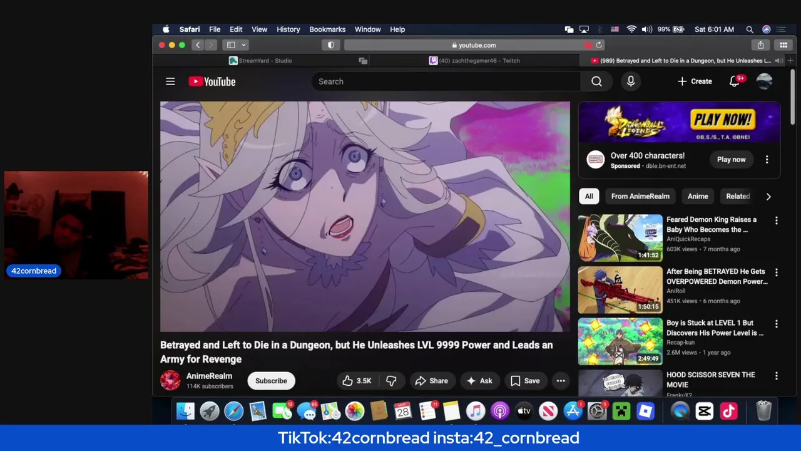Open options for Dragon Ball Legends ad

(x=767, y=160)
